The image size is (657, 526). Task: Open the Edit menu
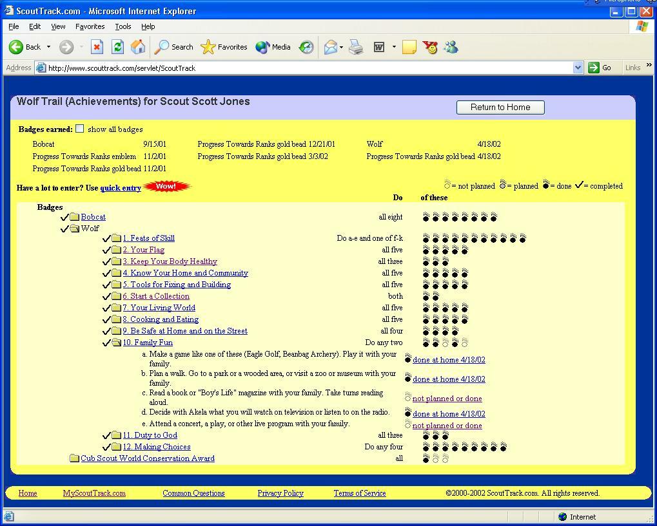click(x=35, y=26)
